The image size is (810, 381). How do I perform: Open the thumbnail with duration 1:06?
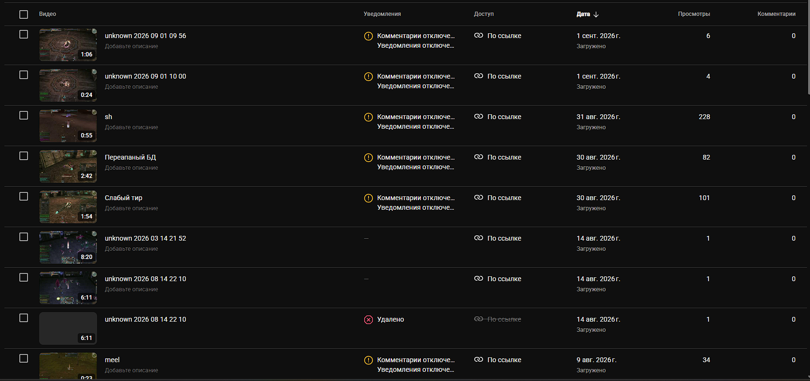(x=68, y=45)
